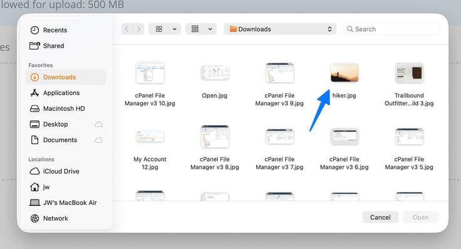Click the cloud status icon beside Desktop
Screen dimensions: 461x249
[x=99, y=124]
